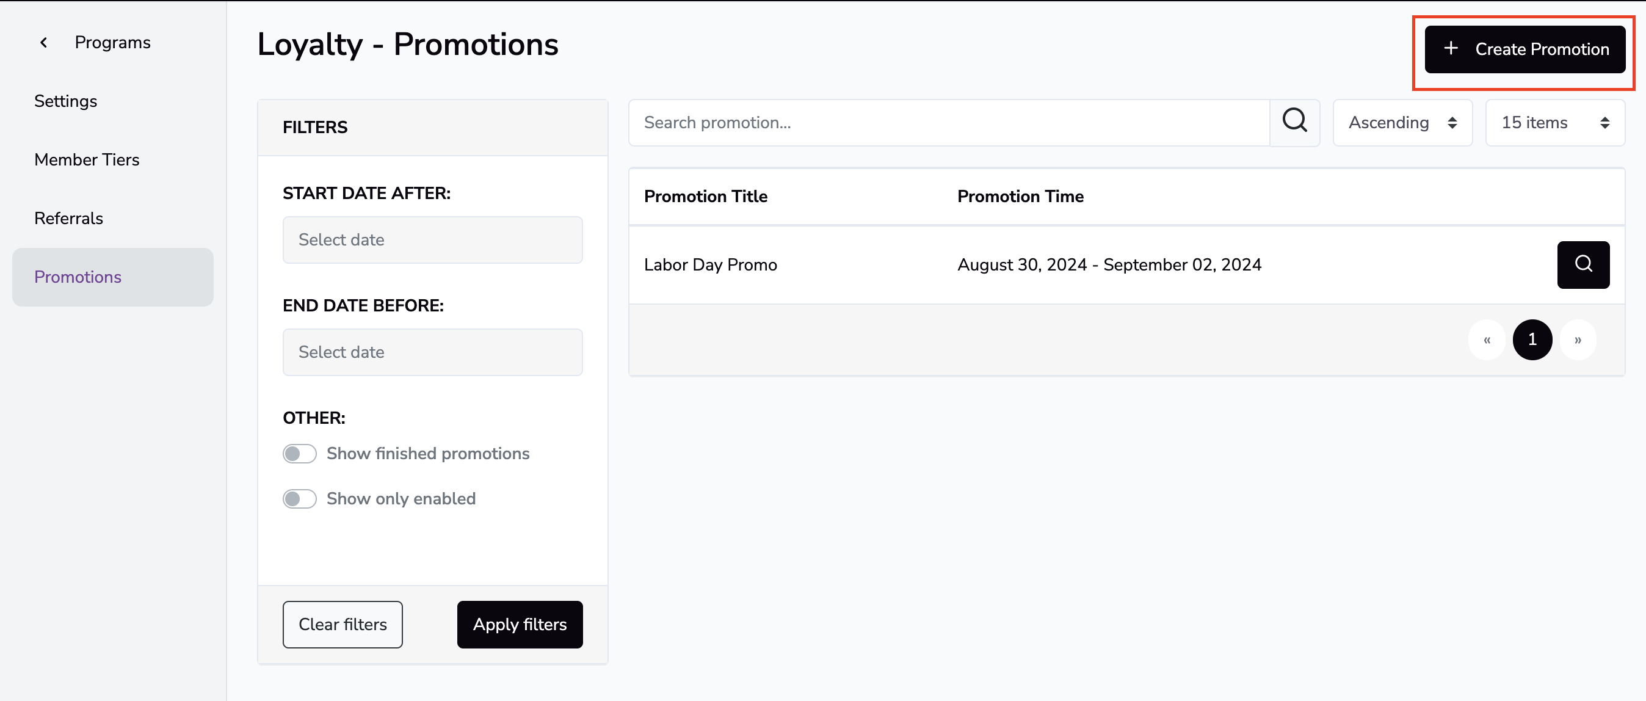Click the search magnifier icon button
Viewport: 1646px width, 701px height.
[1294, 123]
